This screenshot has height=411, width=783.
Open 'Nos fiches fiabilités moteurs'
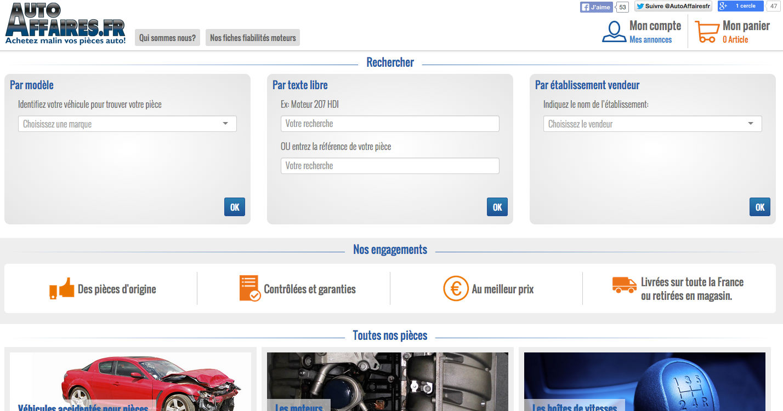pos(253,38)
